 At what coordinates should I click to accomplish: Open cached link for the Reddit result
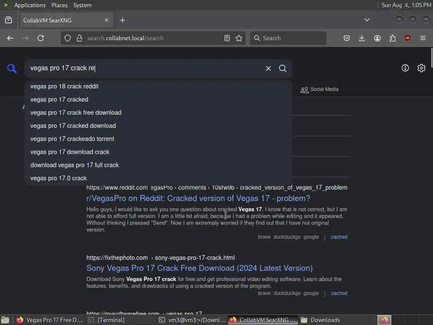click(x=339, y=237)
